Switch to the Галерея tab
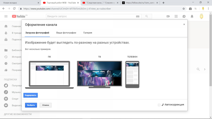The height and width of the screenshot is (119, 212). [x=88, y=33]
